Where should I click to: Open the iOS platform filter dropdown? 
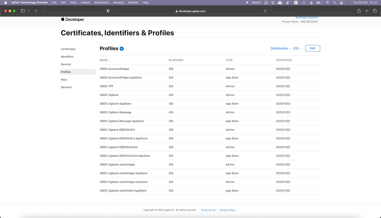pyautogui.click(x=297, y=49)
